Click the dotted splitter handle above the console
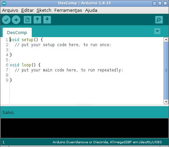 [84, 105]
